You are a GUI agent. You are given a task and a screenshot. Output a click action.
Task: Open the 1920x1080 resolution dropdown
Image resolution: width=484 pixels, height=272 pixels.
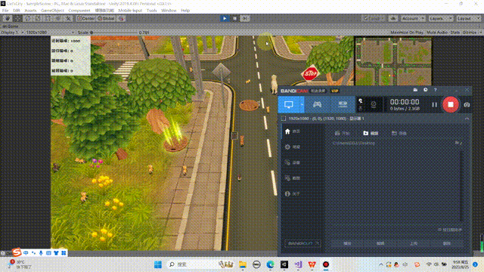[x=50, y=32]
